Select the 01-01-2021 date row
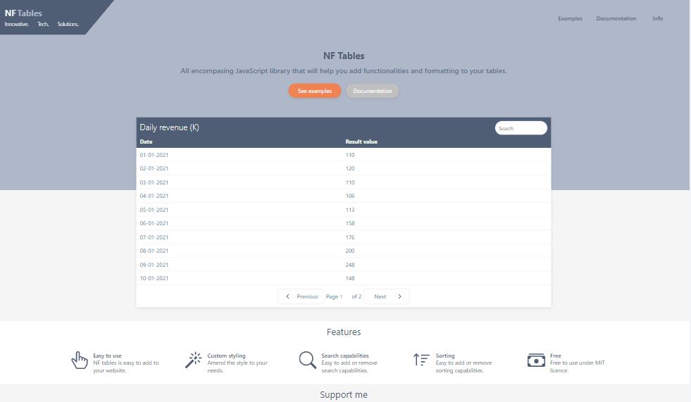Viewport: 691px width, 402px height. pos(154,155)
